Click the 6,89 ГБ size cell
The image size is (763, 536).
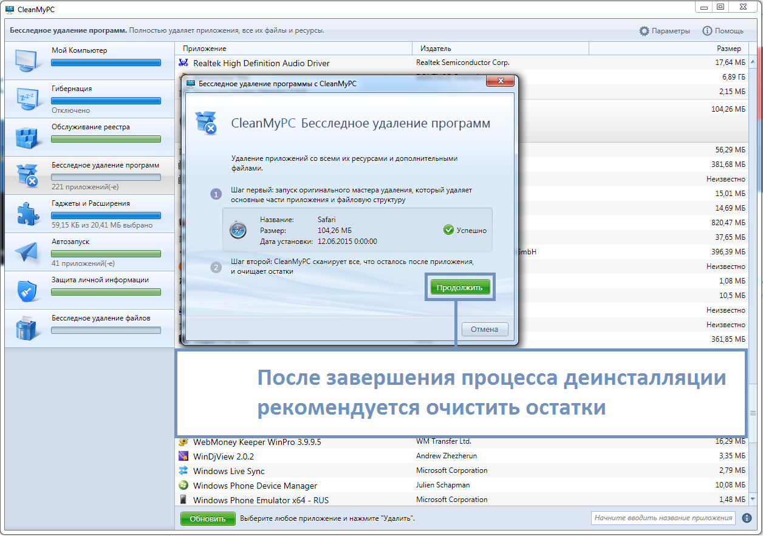(734, 77)
